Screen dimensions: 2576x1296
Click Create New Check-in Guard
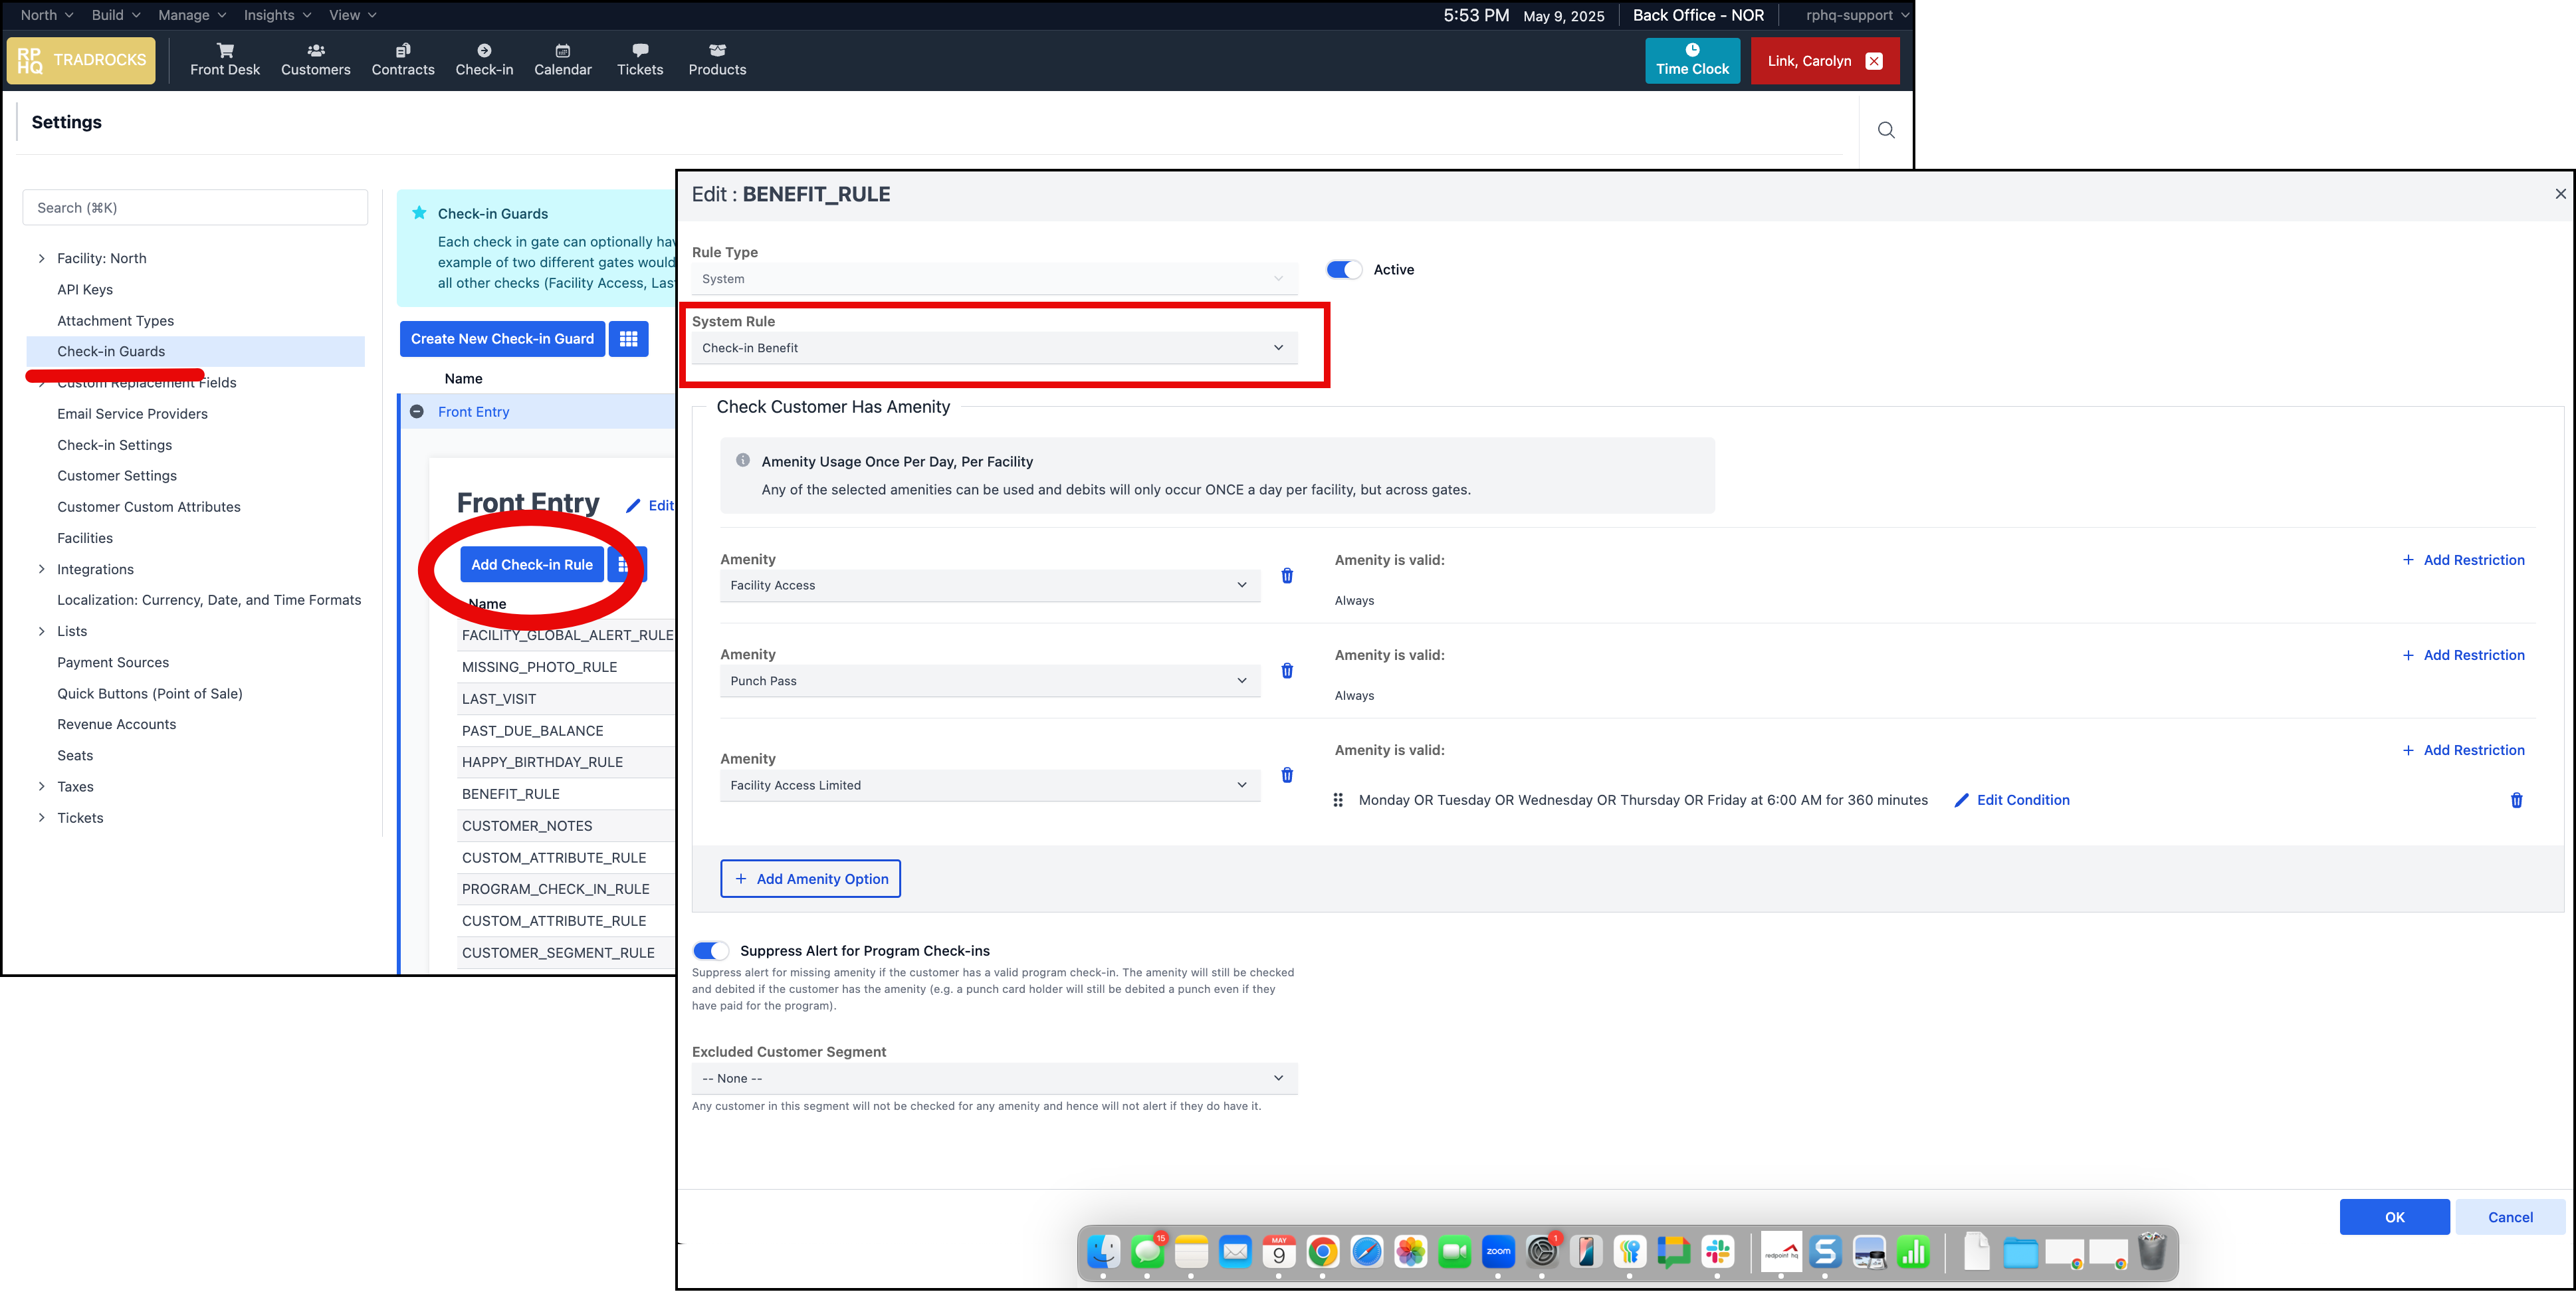(502, 339)
